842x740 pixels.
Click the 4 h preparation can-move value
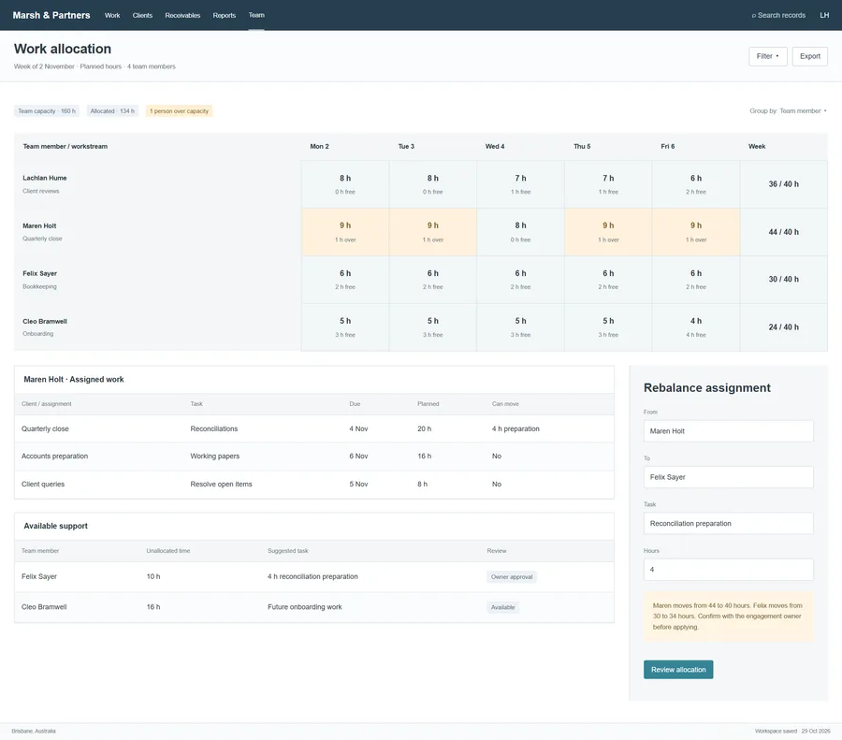tap(515, 428)
